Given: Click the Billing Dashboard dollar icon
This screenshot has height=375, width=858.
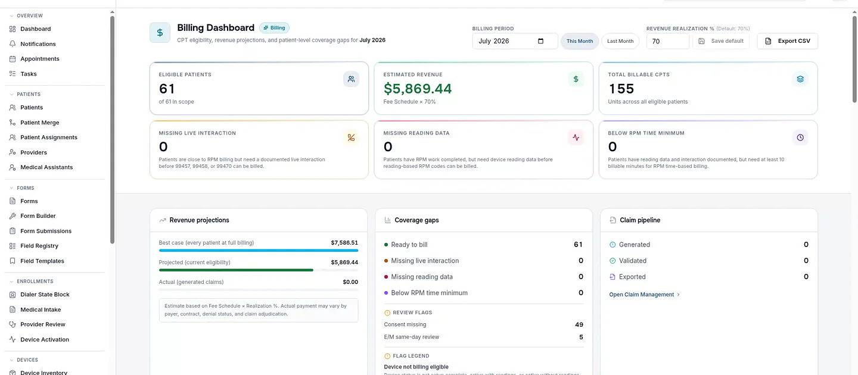Looking at the screenshot, I should coord(160,33).
